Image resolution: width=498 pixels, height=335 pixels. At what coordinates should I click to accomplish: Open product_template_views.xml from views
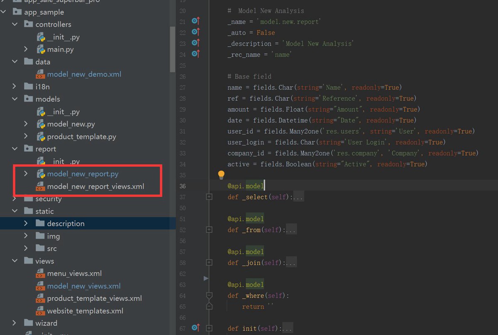(x=94, y=298)
